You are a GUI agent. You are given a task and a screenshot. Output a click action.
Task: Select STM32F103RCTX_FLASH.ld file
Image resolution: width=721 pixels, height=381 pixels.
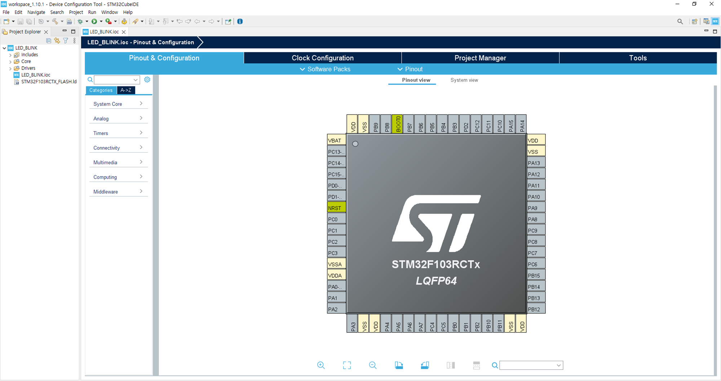pos(49,82)
